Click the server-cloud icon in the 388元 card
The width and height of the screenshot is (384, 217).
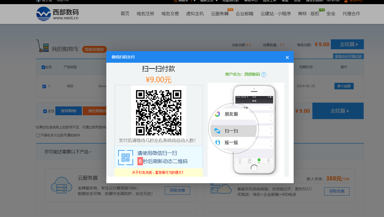221,189
